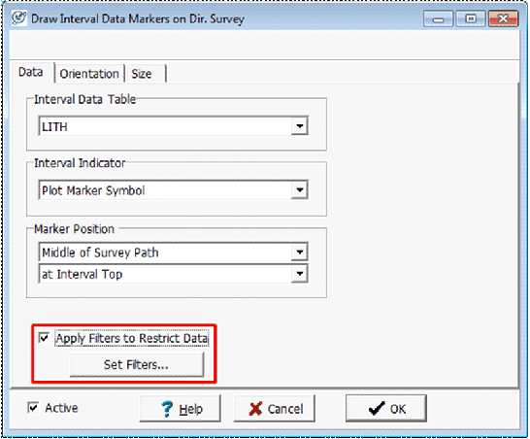Click the Plot Marker Symbol combo field
The width and height of the screenshot is (530, 439).
(x=173, y=189)
